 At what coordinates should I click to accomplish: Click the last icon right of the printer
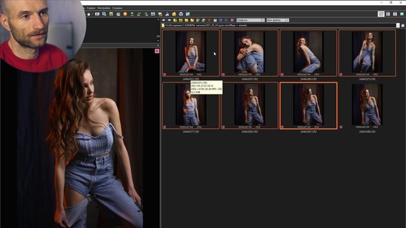coord(188,14)
